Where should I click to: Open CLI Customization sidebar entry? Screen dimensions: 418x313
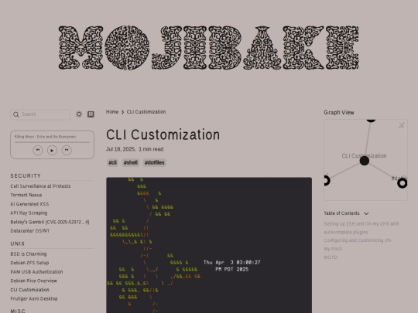[x=30, y=290]
